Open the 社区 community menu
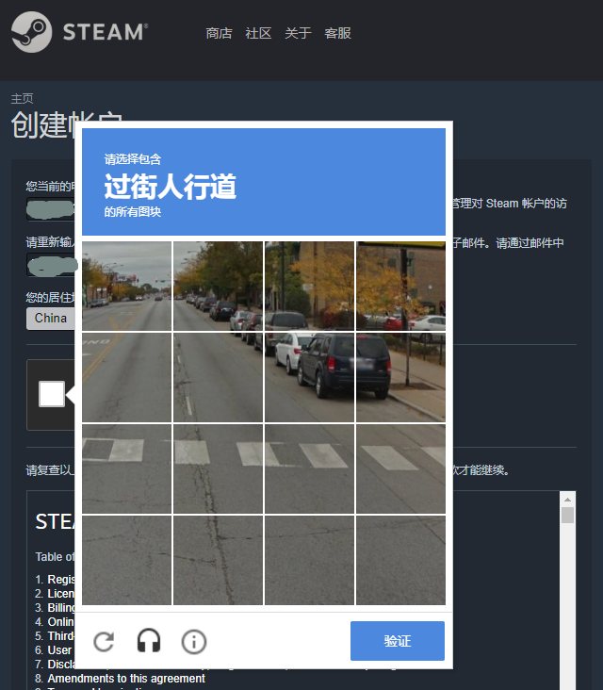This screenshot has height=690, width=603. pyautogui.click(x=258, y=33)
